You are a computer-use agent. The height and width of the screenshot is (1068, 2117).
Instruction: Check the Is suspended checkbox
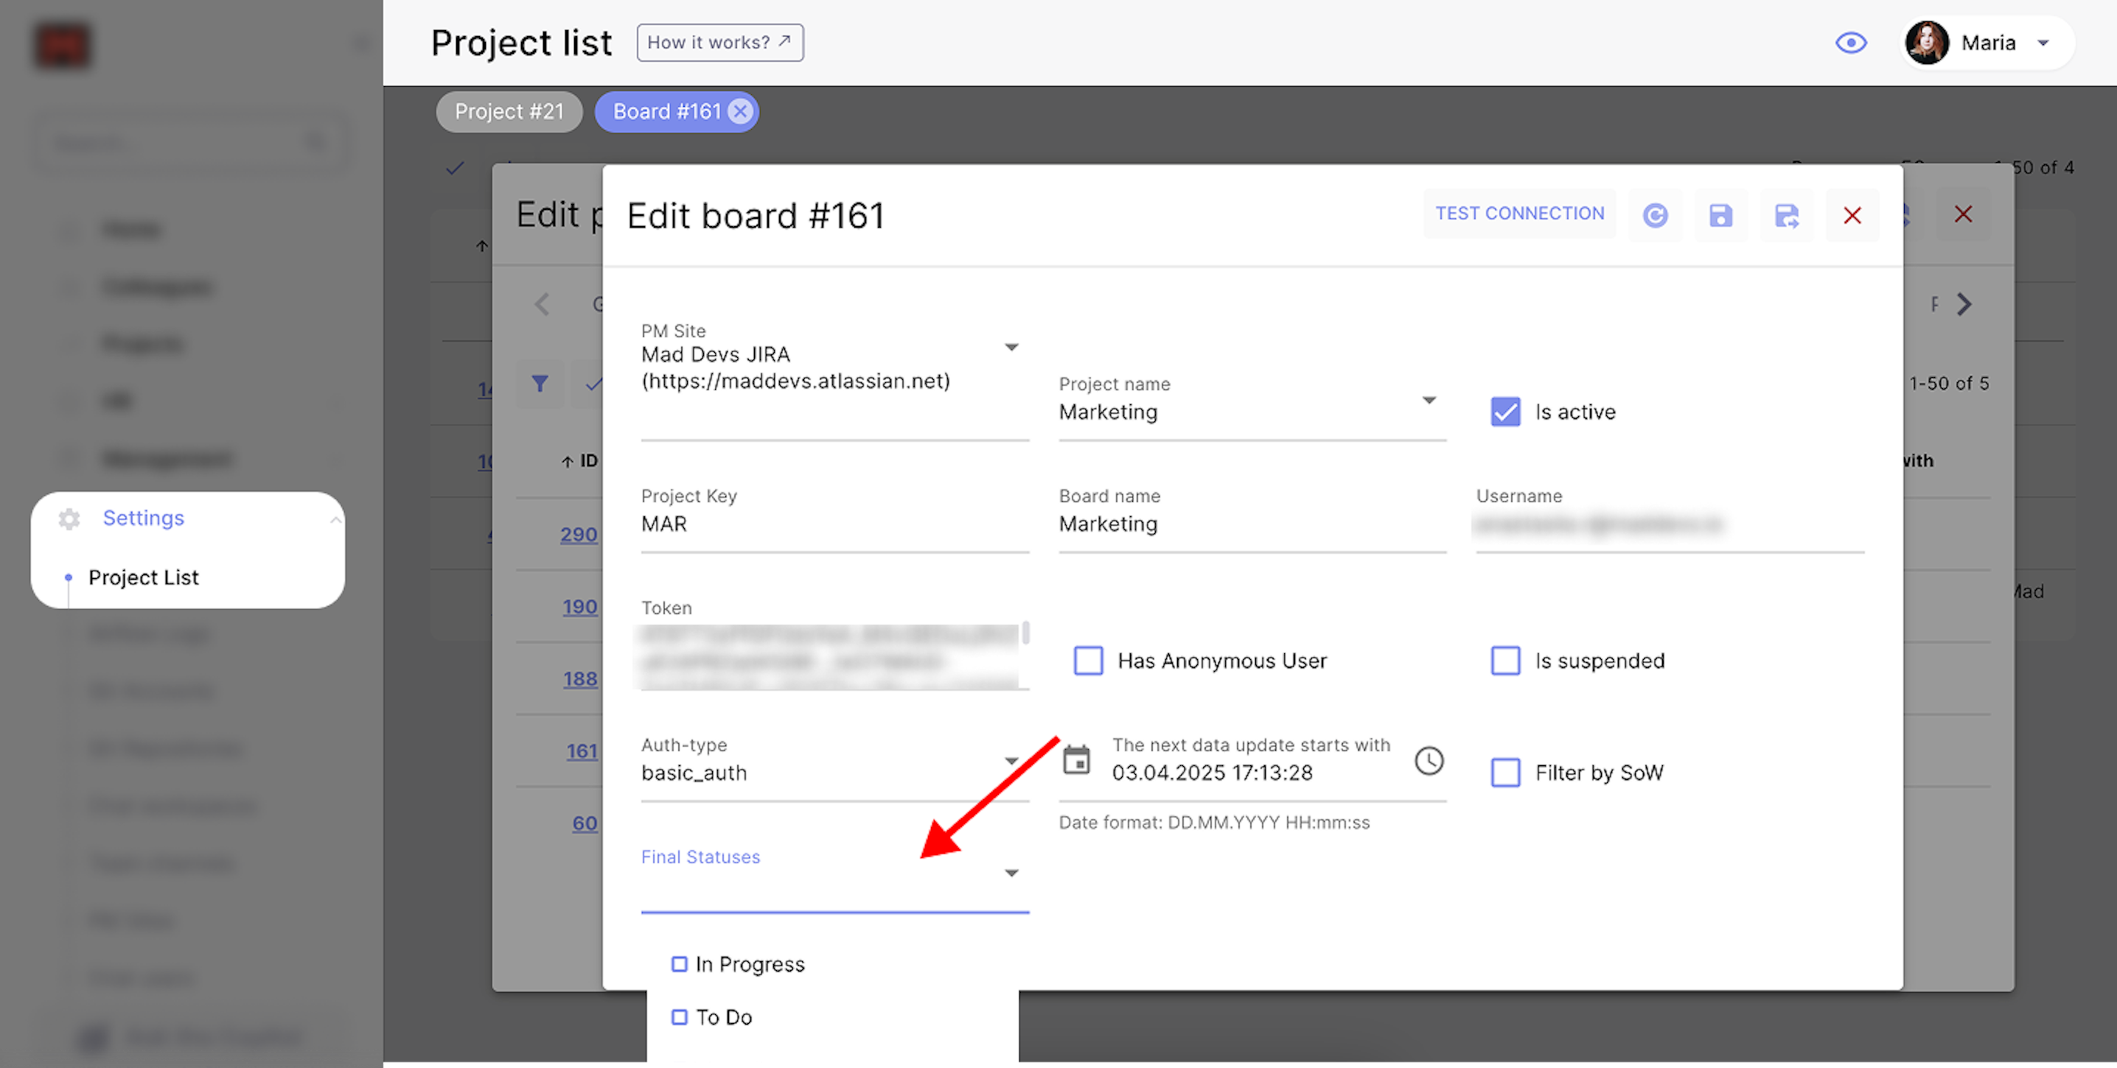pyautogui.click(x=1504, y=661)
